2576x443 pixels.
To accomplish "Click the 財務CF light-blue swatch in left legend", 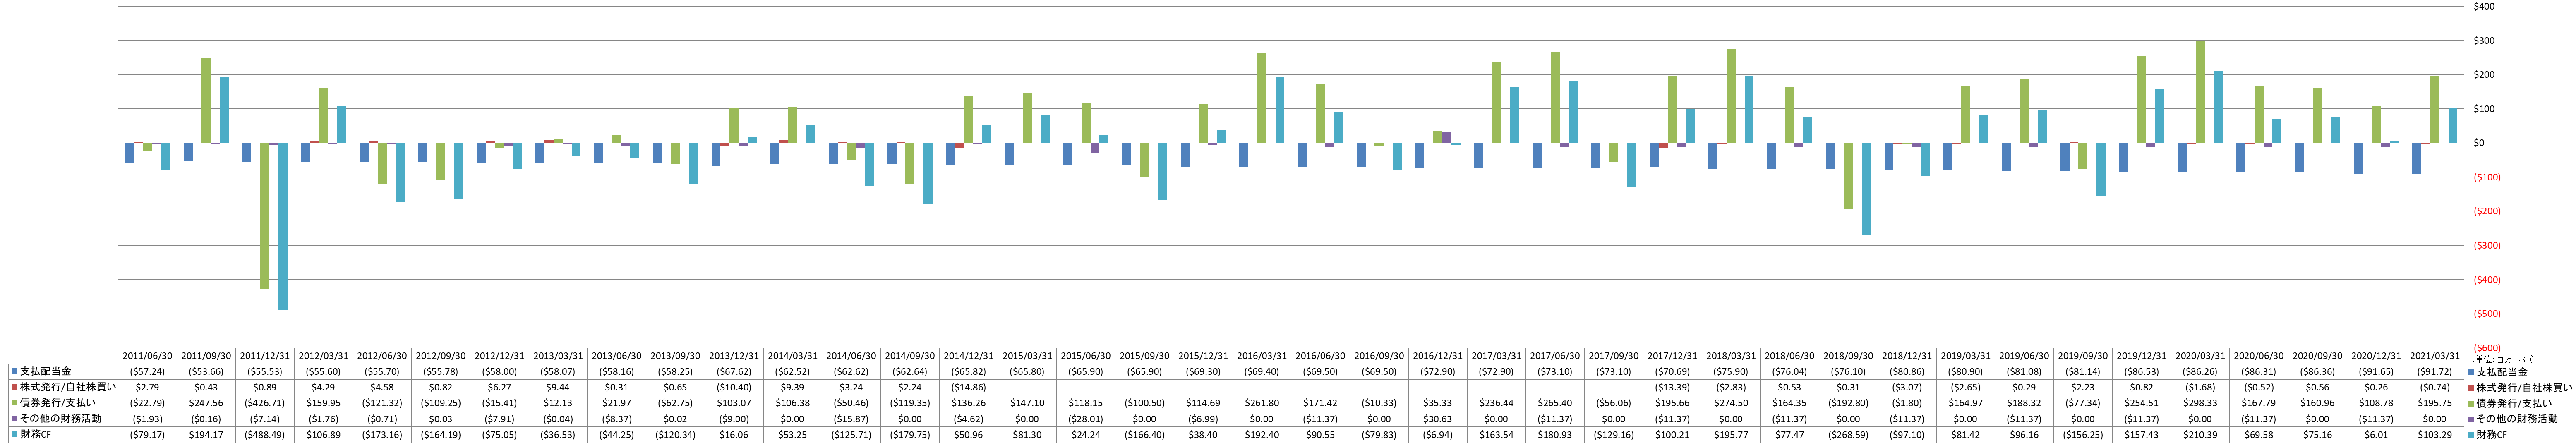I will pos(14,435).
